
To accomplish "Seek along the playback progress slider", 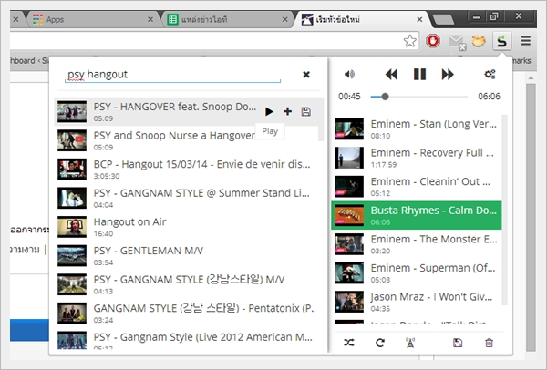I will pos(419,97).
